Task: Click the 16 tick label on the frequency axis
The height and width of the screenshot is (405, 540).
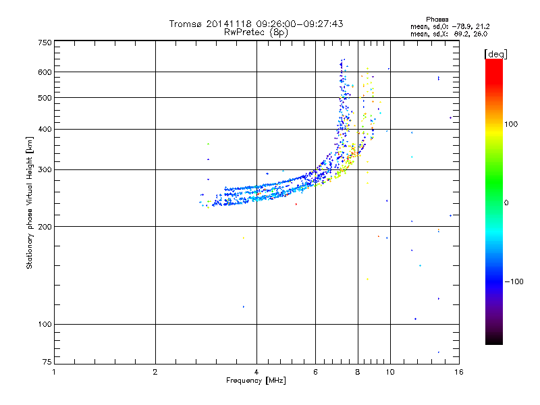Action: click(x=458, y=372)
